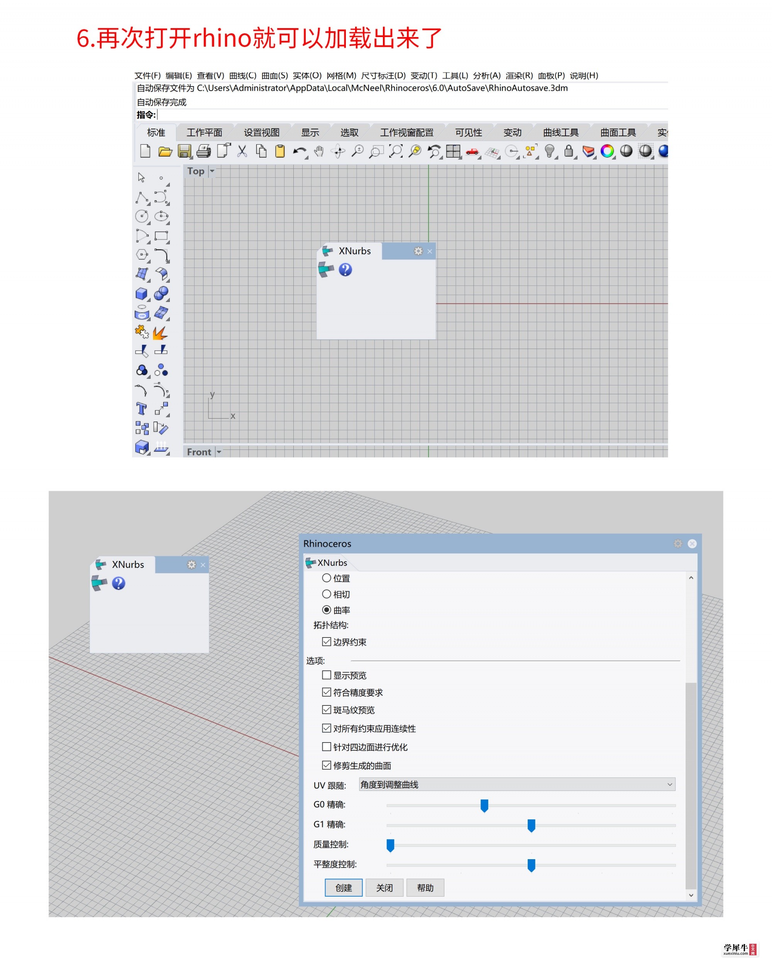Screen dimensions: 772x970
Task: Select the 曲率 radio button
Action: (327, 610)
